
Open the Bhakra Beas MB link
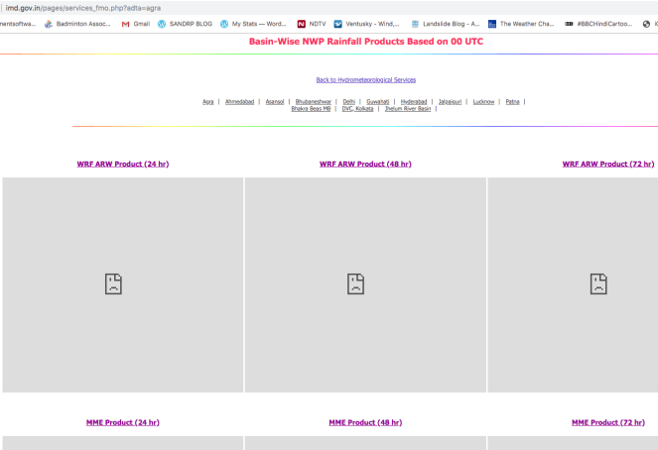tap(311, 108)
